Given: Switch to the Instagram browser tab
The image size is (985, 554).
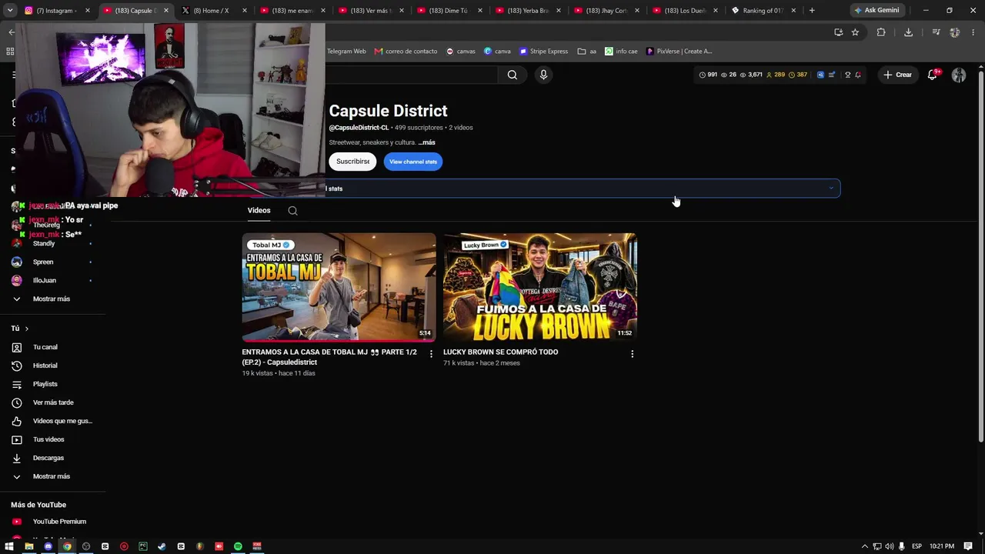Looking at the screenshot, I should (x=56, y=11).
